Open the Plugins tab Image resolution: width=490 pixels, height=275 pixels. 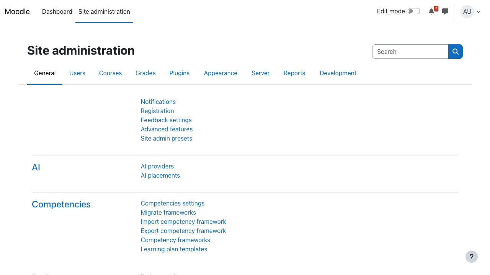point(180,73)
